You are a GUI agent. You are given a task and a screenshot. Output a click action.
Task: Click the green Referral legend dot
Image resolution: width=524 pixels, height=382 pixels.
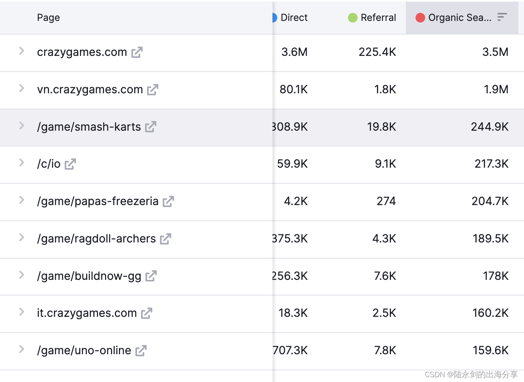click(353, 18)
